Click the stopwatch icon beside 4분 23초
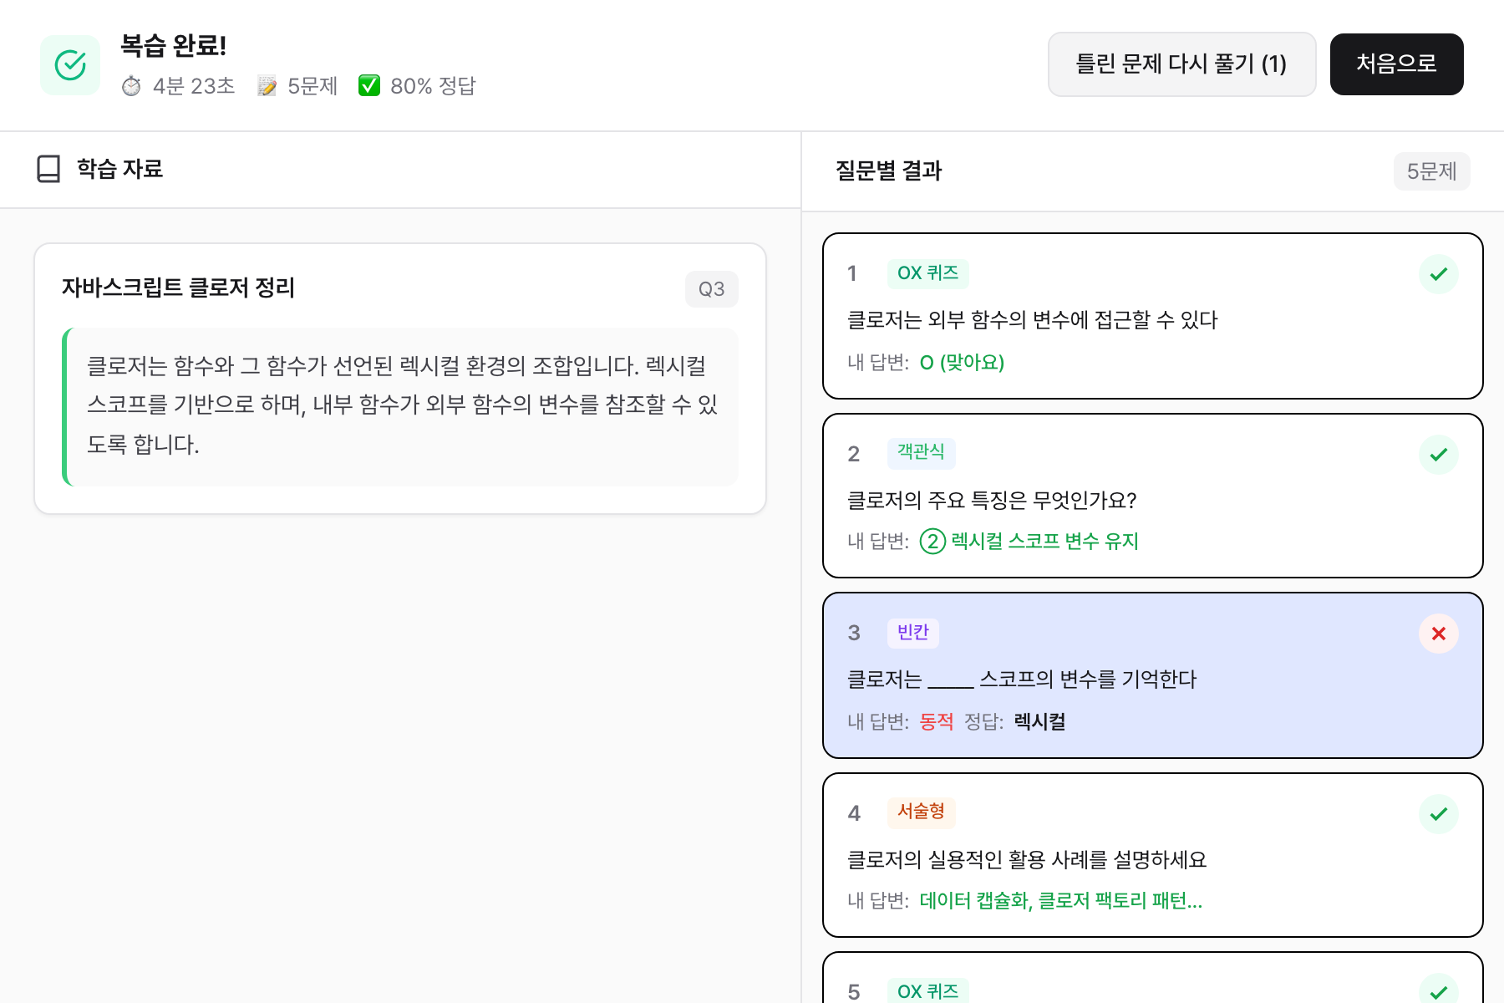 pos(131,86)
